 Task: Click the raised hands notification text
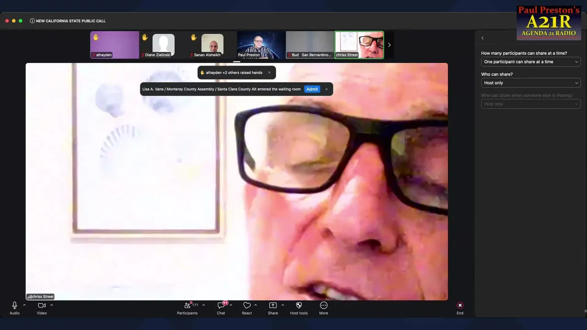click(234, 73)
